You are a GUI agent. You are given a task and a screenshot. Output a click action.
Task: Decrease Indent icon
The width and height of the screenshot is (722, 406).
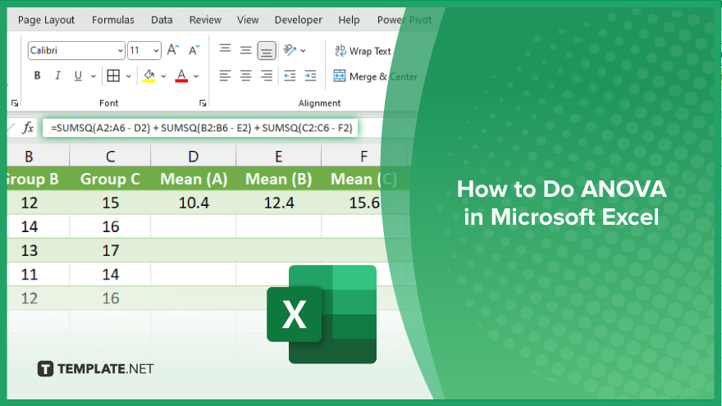pos(290,75)
